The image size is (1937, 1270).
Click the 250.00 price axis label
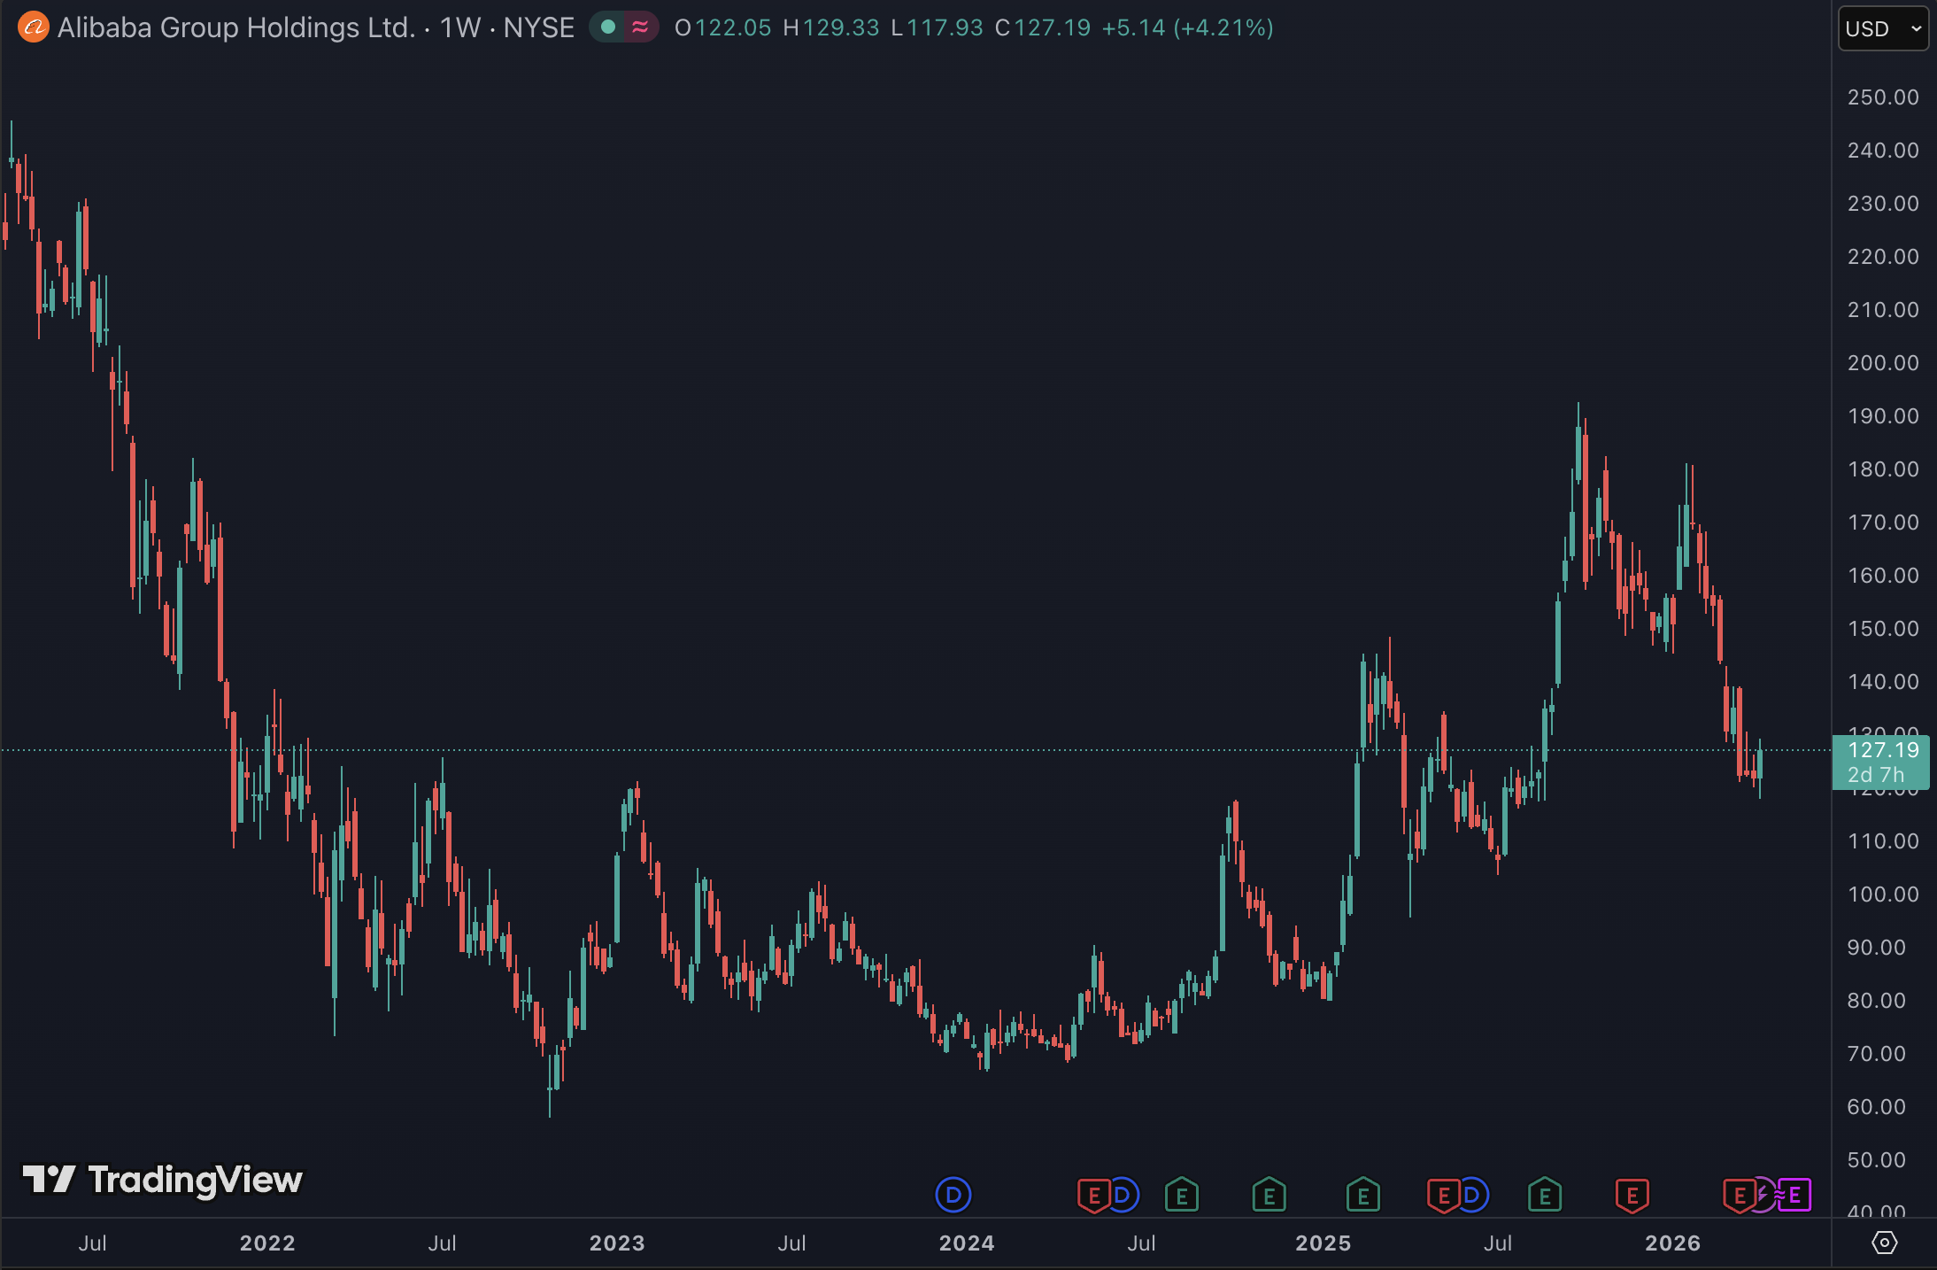coord(1883,97)
